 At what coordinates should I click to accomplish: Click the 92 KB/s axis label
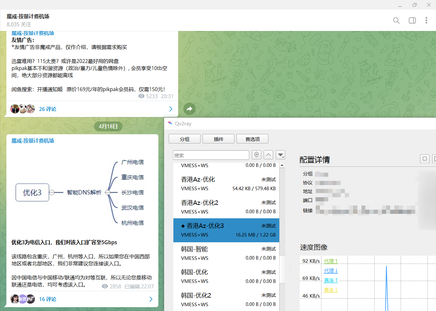point(311,261)
